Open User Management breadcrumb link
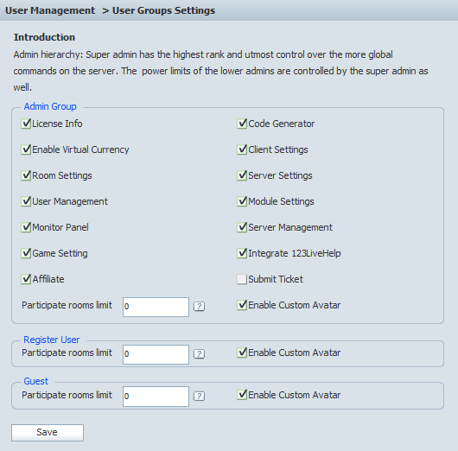458x451 pixels. (x=50, y=10)
